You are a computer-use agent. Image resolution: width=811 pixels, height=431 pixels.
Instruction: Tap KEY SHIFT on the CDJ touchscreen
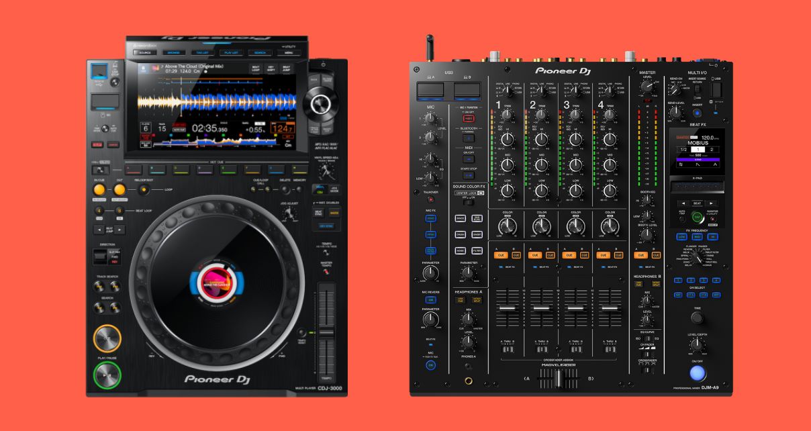tap(271, 68)
